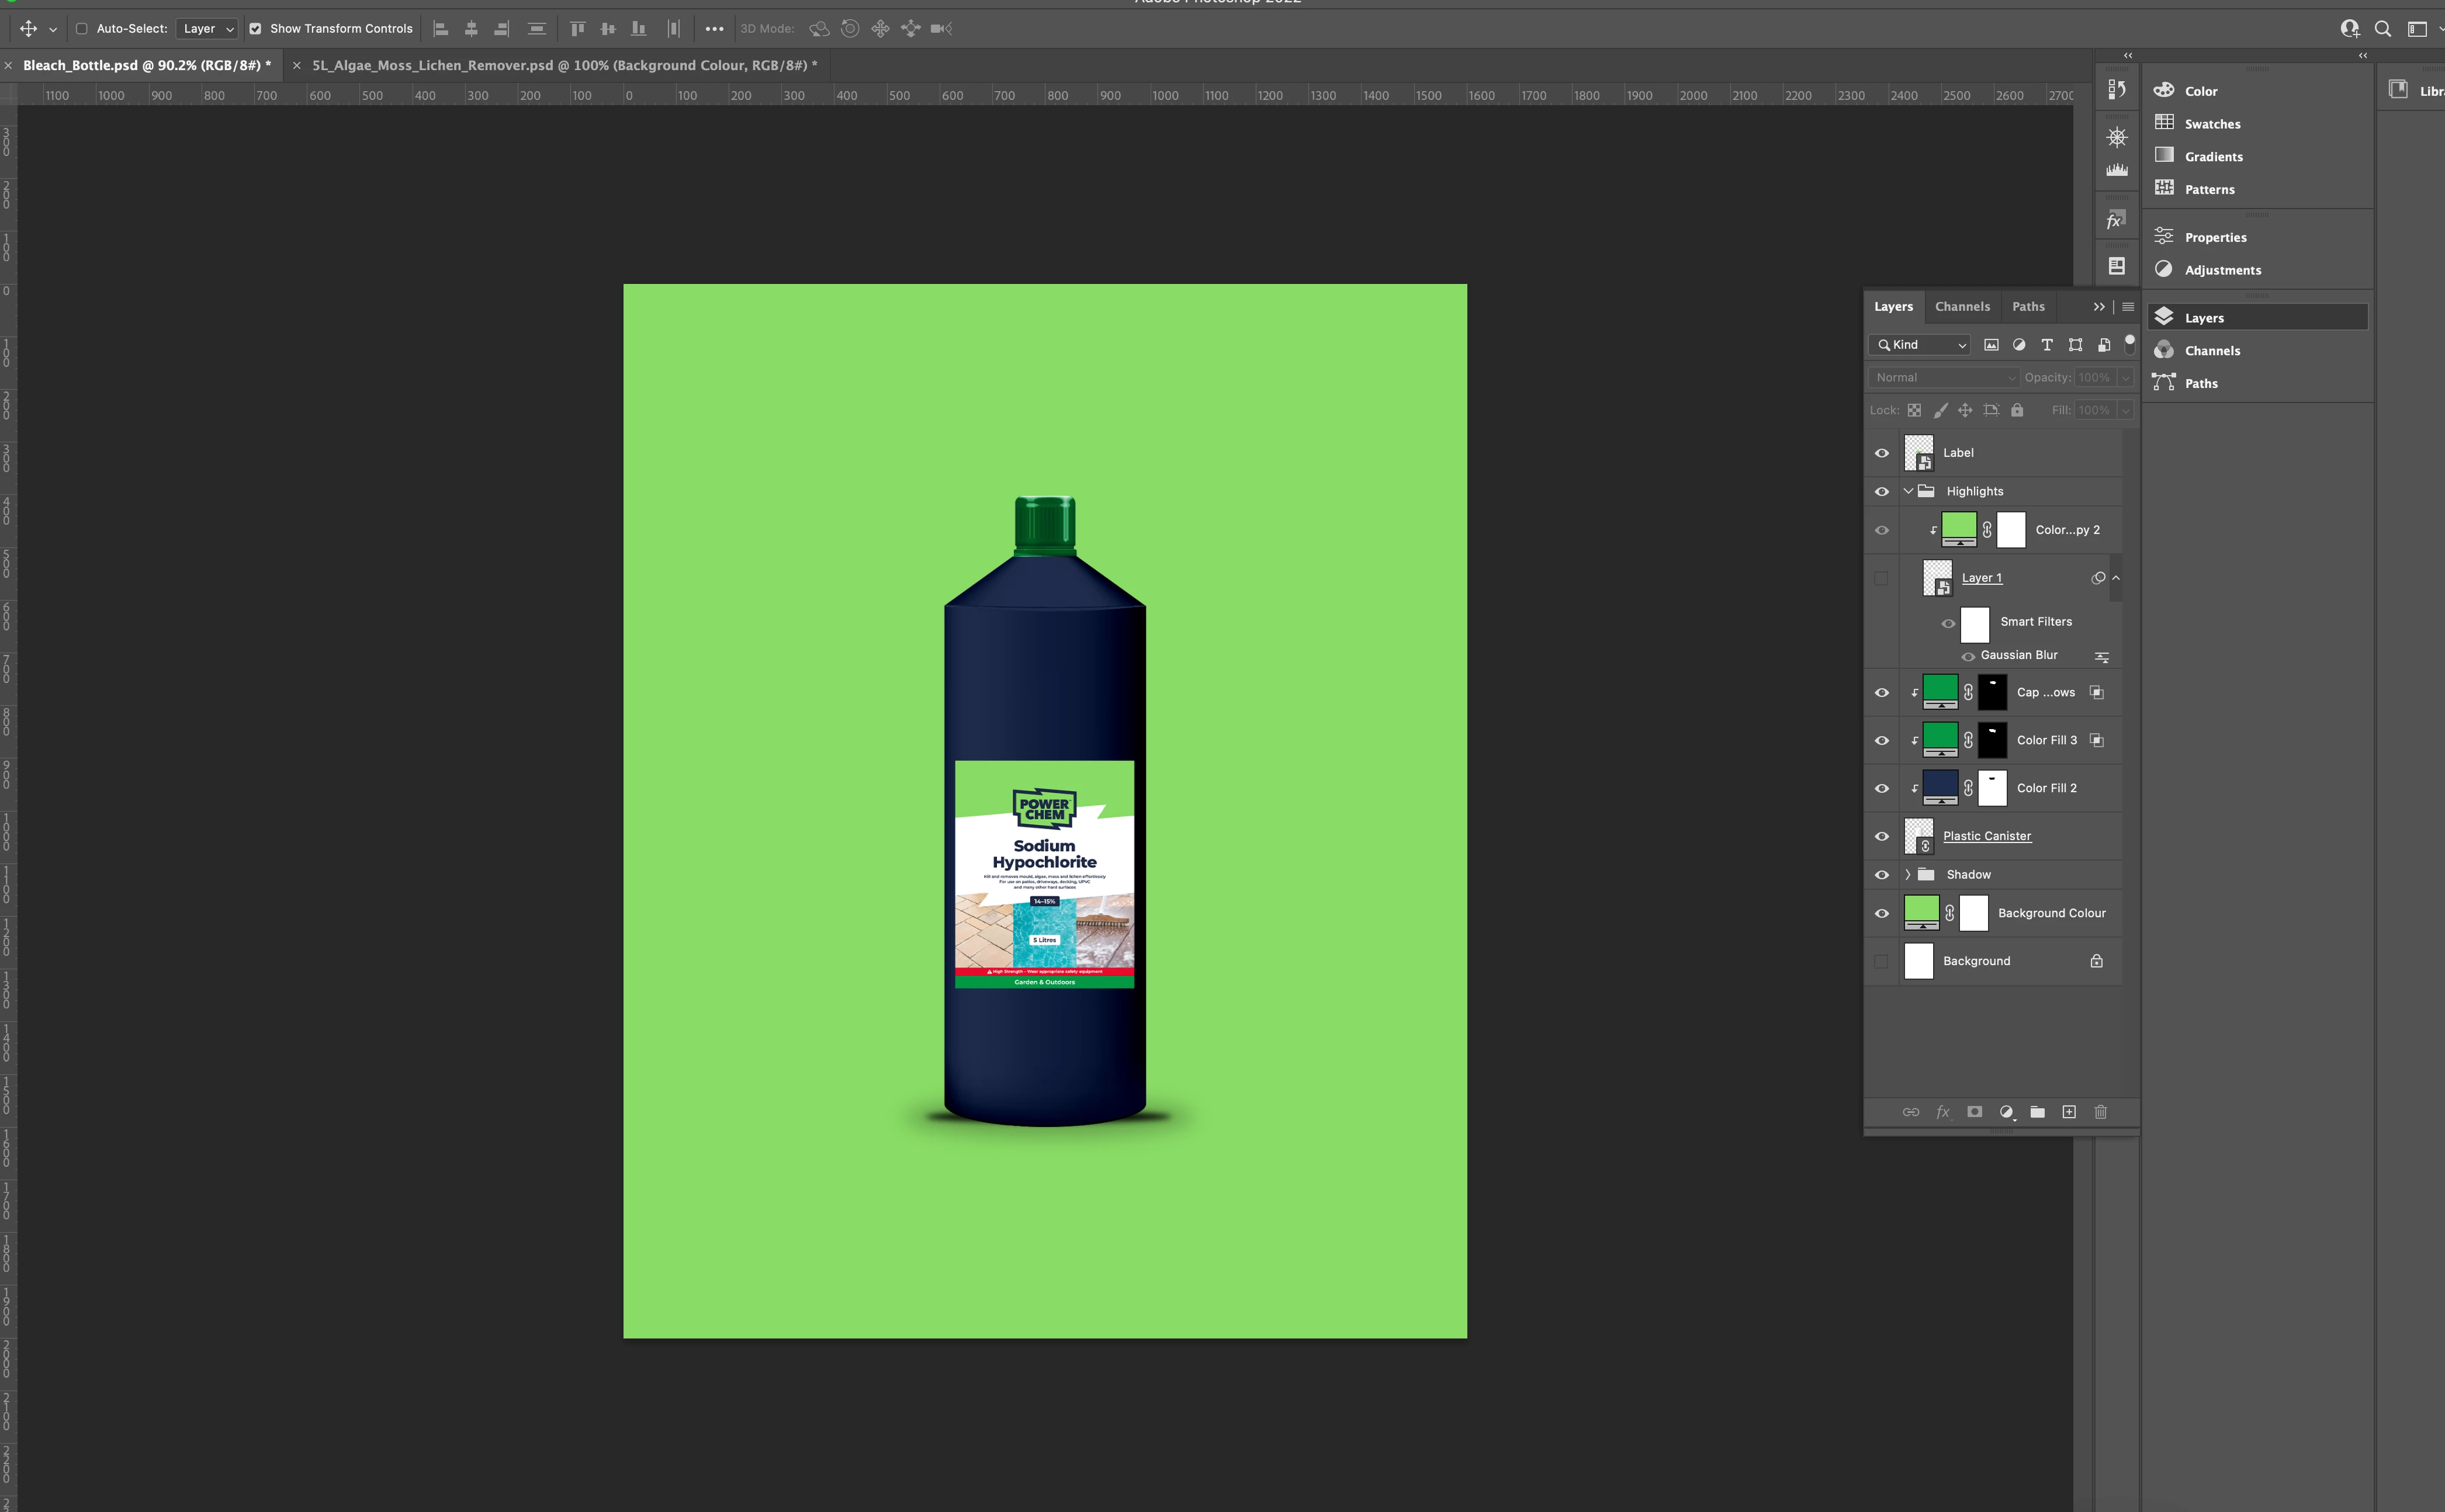Viewport: 2445px width, 1512px height.
Task: Enable the Auto-Select checkbox
Action: point(82,29)
